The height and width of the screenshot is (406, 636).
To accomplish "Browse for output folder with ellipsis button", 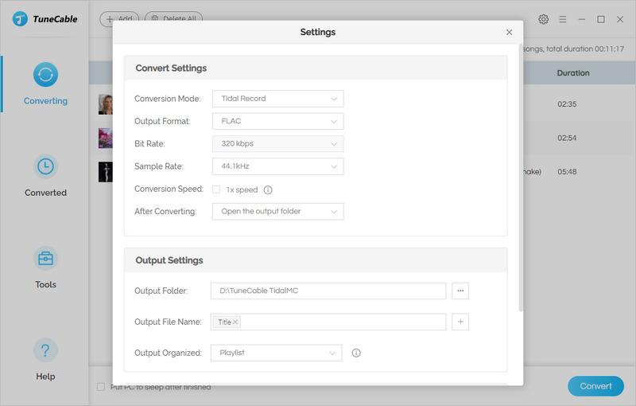I will coord(460,291).
